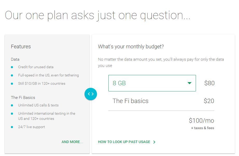Open the 8 GB data amount dropdown
Viewport: 239px width, 156px height.
point(152,83)
